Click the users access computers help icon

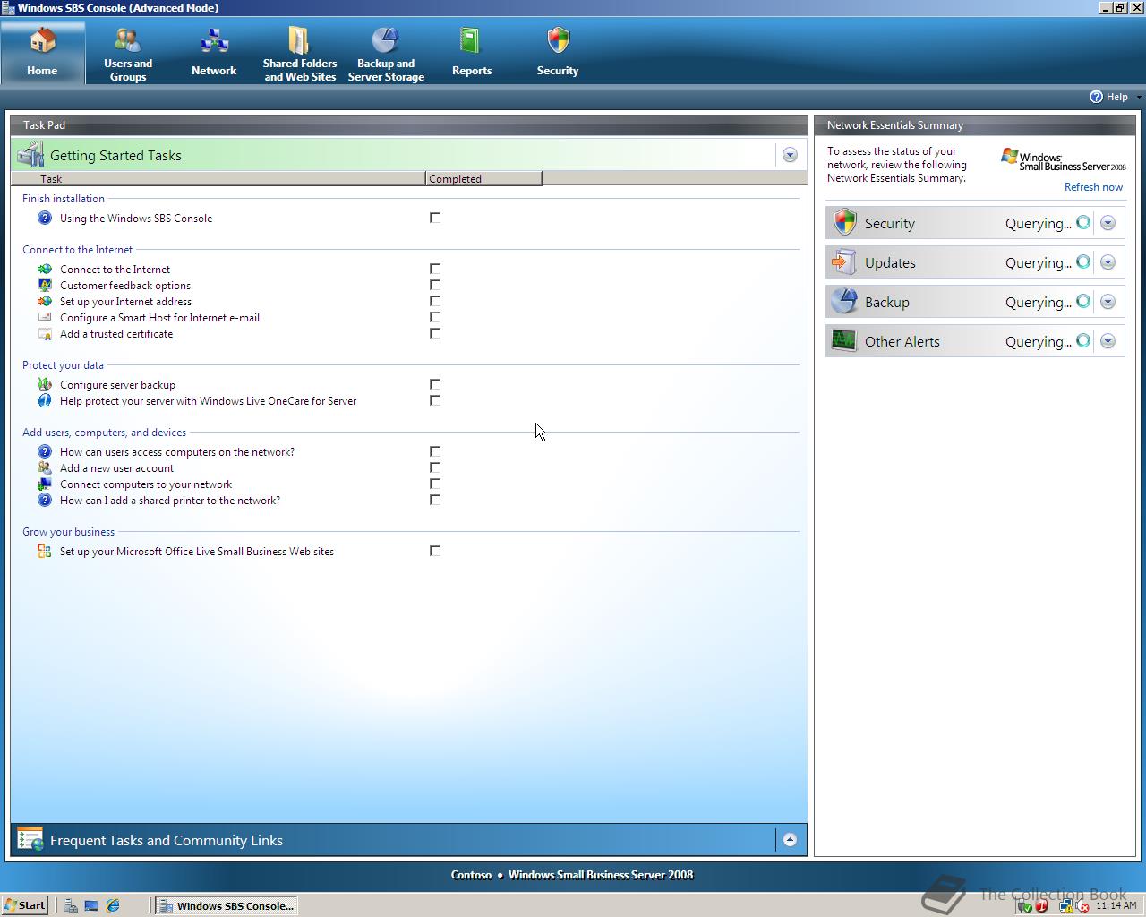coord(45,451)
